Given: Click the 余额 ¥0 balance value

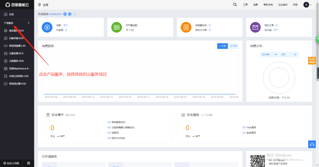Looking at the screenshot, I should coord(65,26).
